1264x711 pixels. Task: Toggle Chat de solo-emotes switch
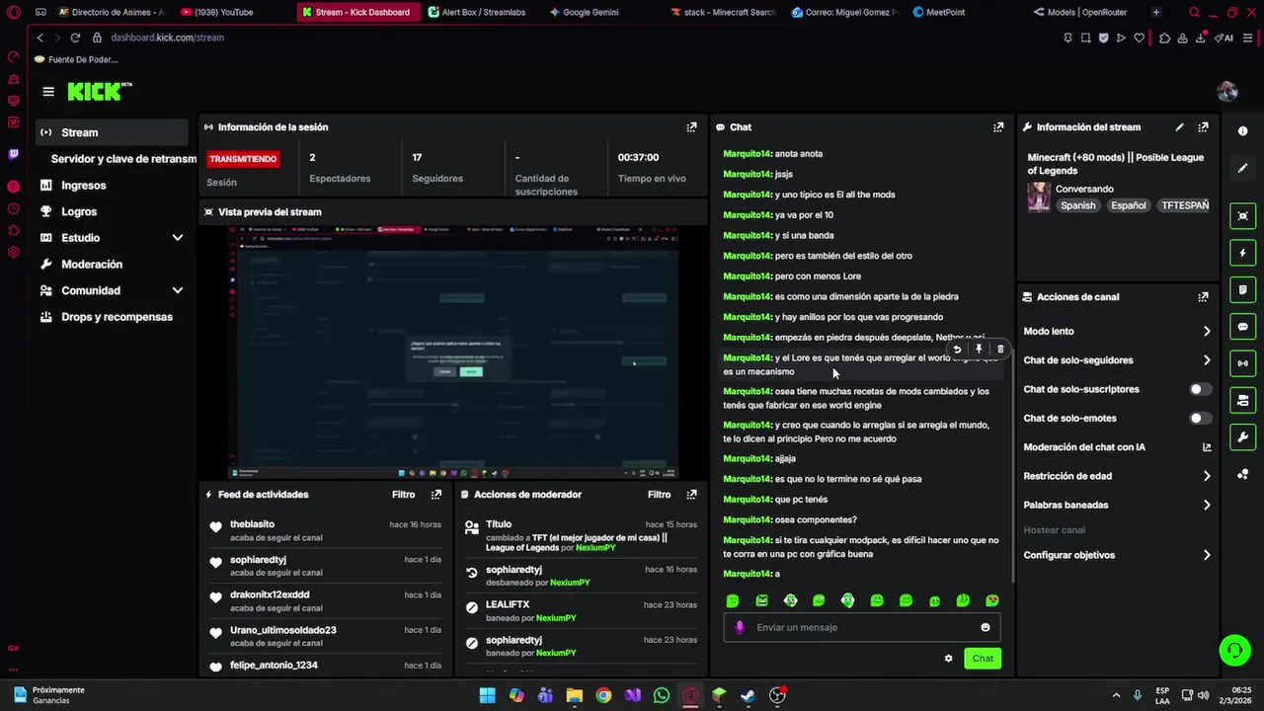click(x=1200, y=419)
